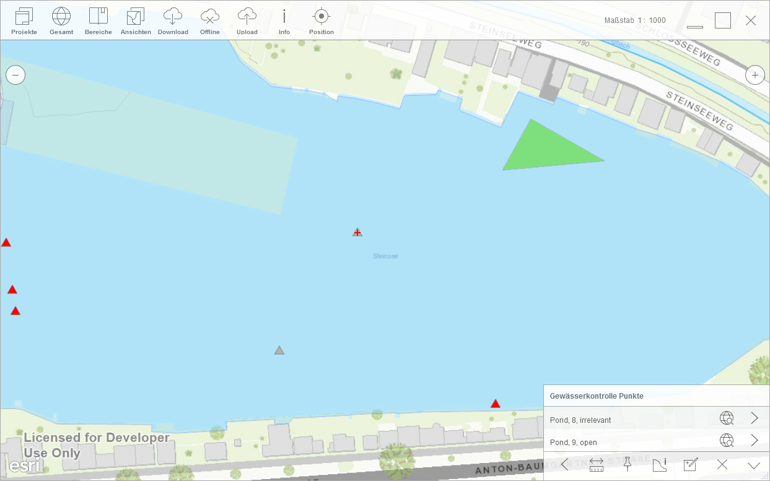Show the Info panel
770x481 pixels.
[x=284, y=21]
